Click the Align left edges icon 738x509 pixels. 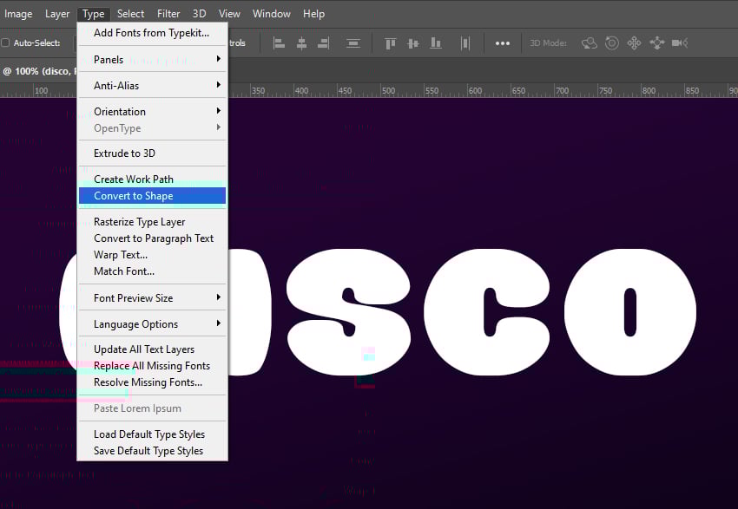[279, 43]
